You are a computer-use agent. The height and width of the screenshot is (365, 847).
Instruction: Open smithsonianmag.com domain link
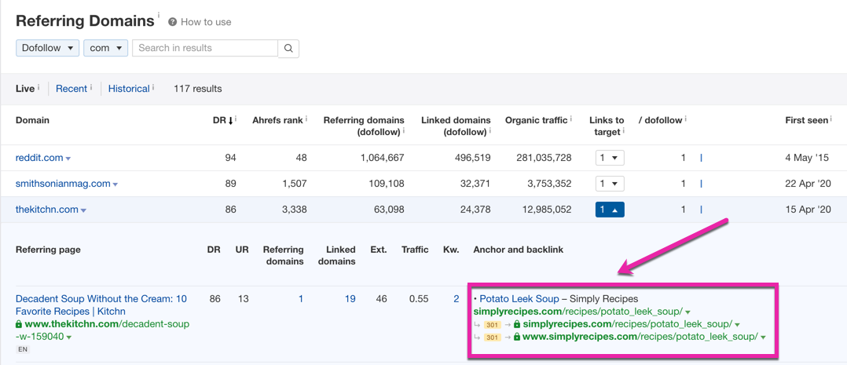click(63, 184)
